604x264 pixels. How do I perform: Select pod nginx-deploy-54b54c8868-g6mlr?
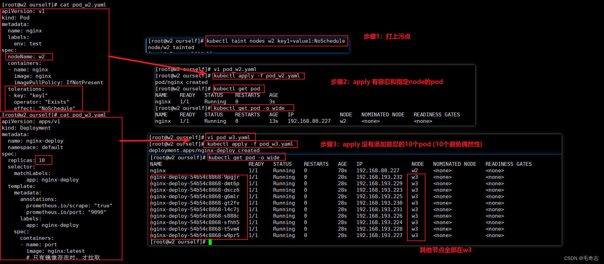click(x=195, y=196)
